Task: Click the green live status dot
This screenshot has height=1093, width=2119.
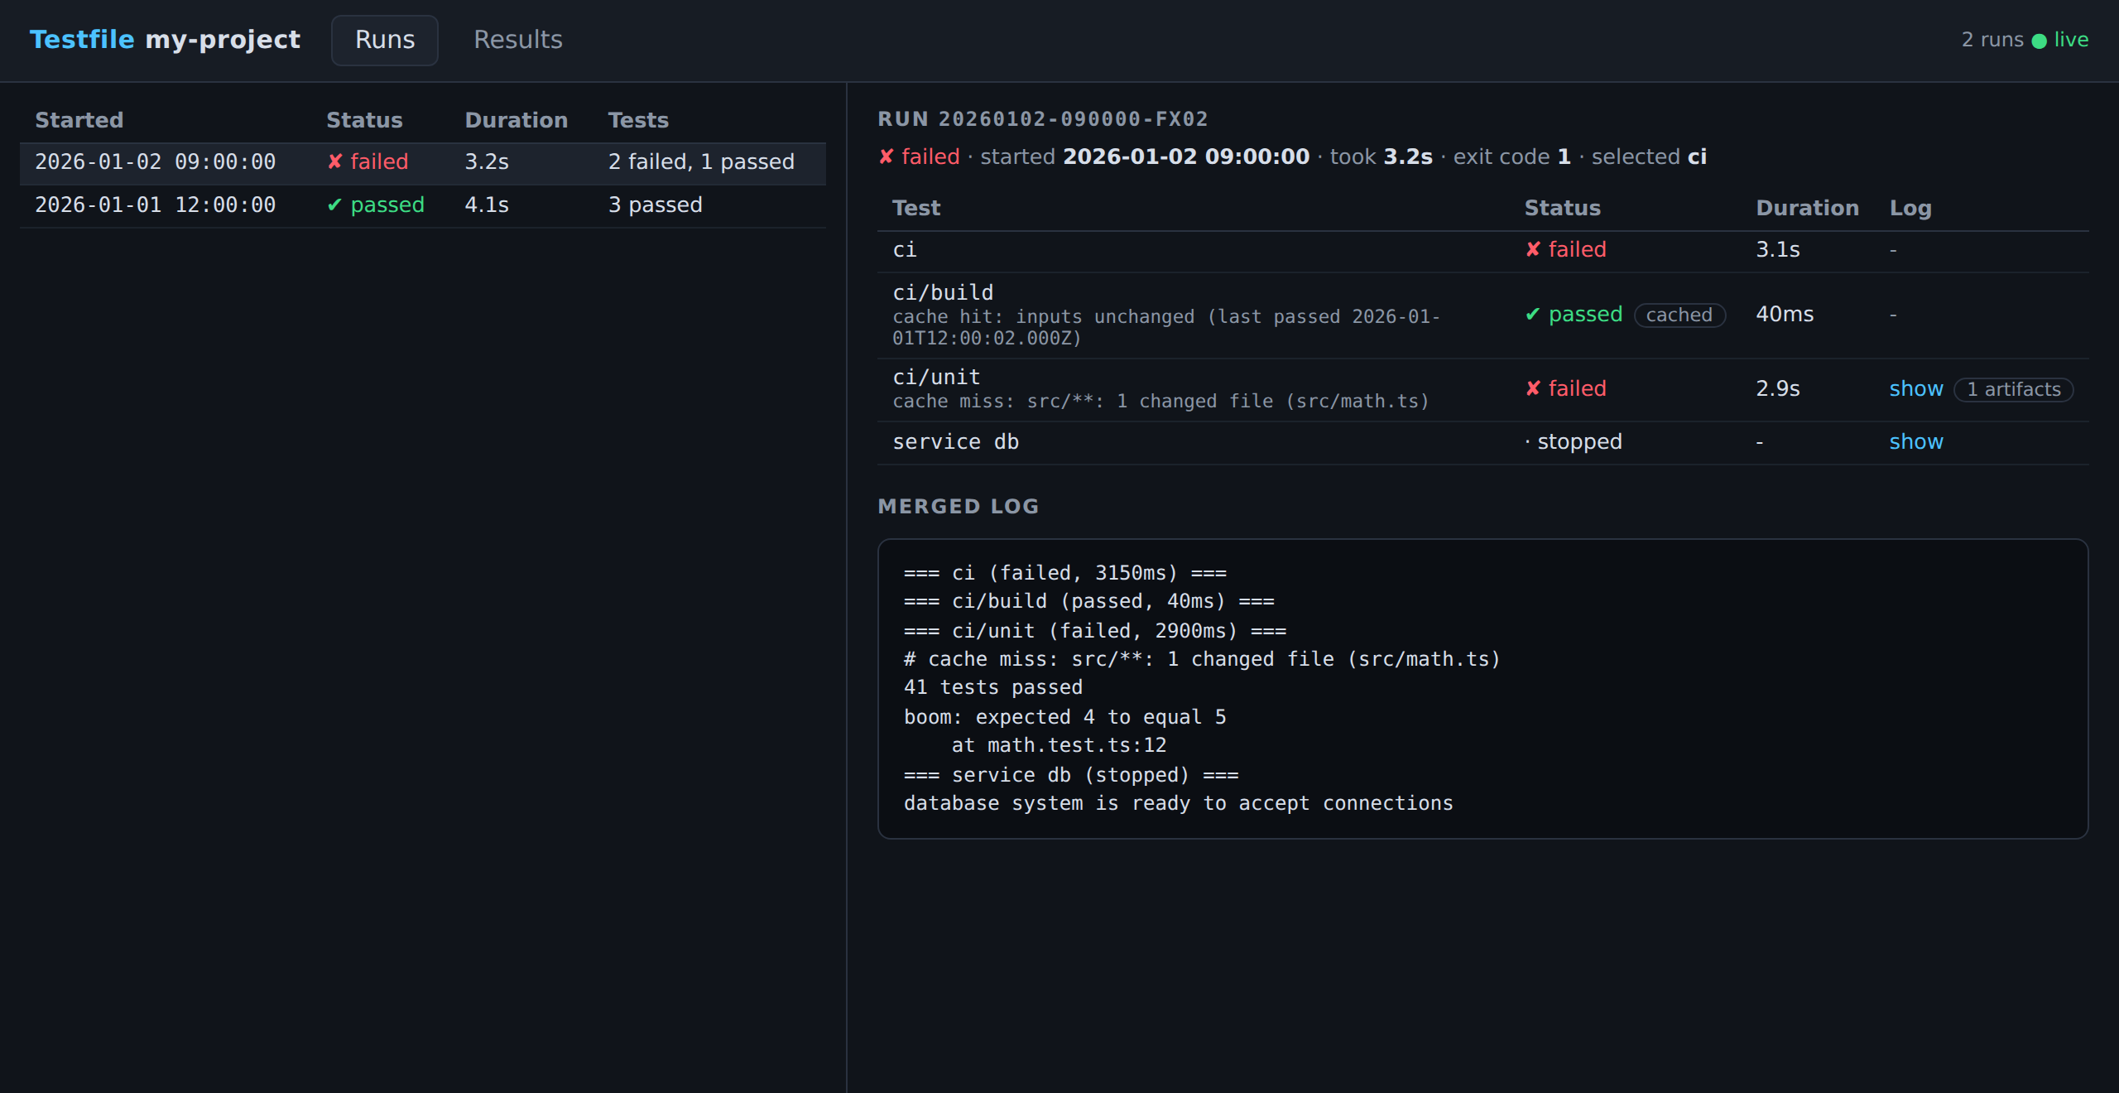Action: click(x=2040, y=41)
